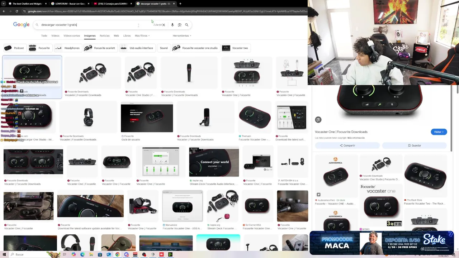
Task: Open Vocaster One | Focusrite Downloads title
Action: point(341,132)
